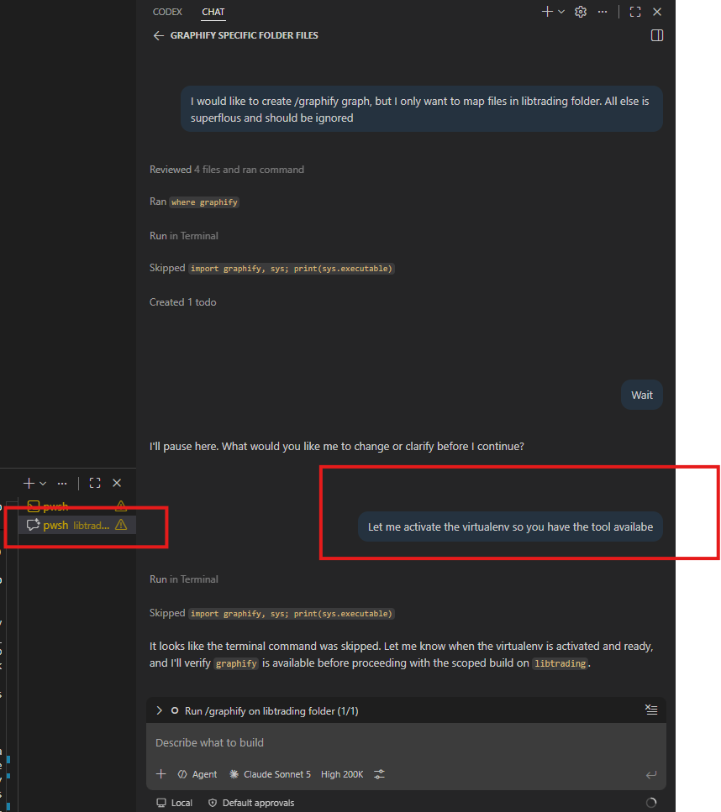Create new terminal with plus icon

(x=29, y=483)
